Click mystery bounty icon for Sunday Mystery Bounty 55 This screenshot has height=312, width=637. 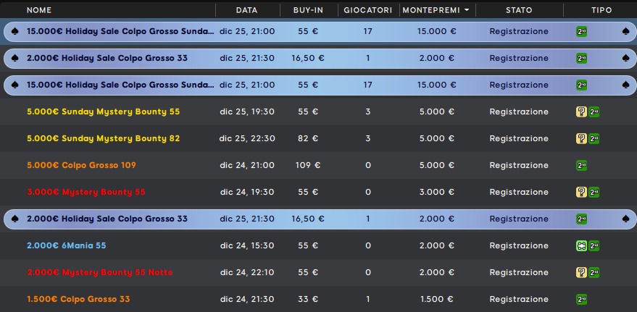(x=581, y=112)
